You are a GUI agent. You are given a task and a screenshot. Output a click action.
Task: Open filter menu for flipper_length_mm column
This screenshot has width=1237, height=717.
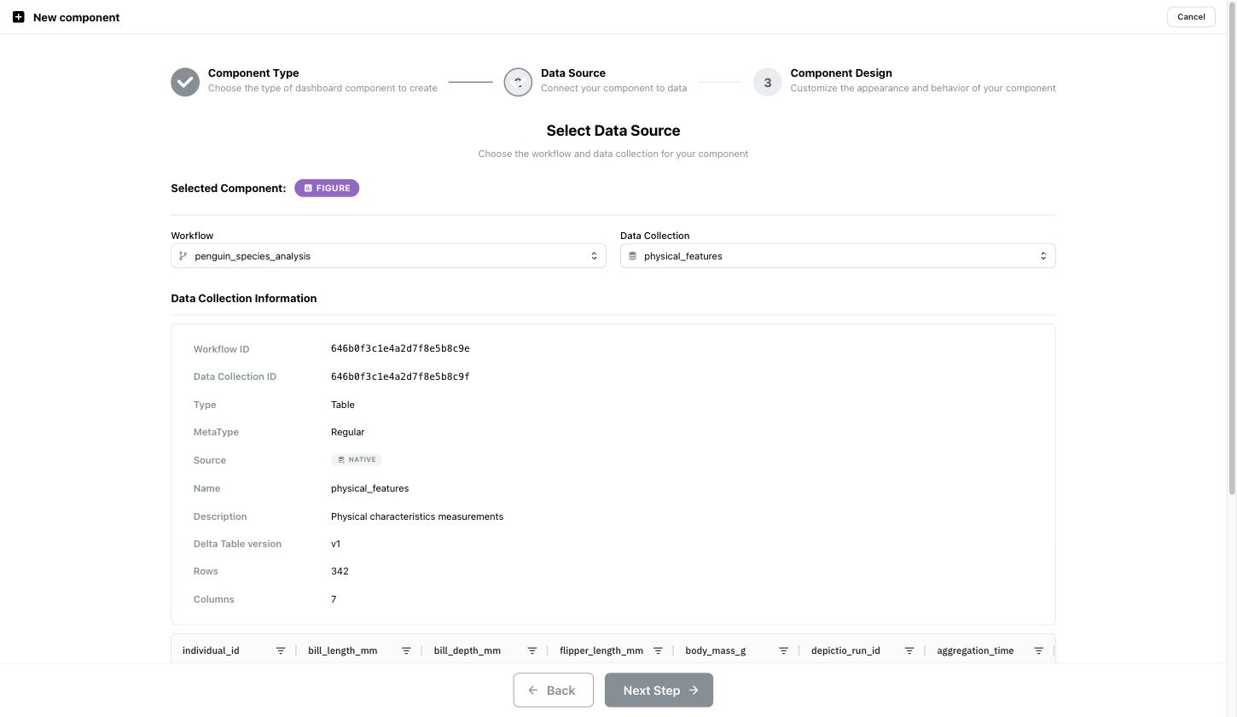click(x=658, y=650)
